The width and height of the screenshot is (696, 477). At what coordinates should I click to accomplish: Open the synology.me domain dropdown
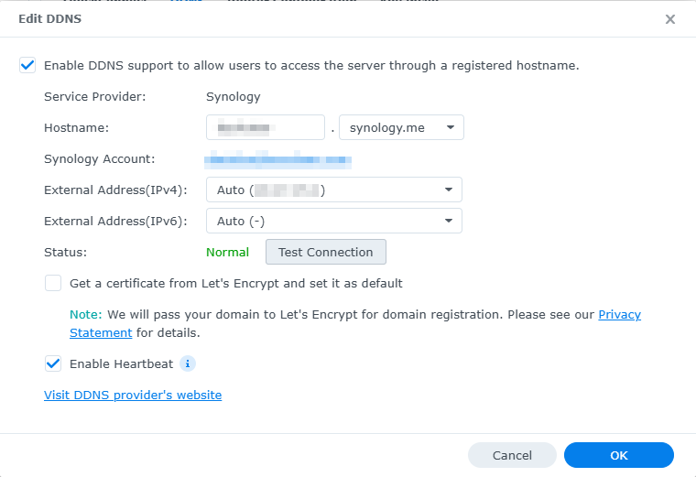[401, 127]
